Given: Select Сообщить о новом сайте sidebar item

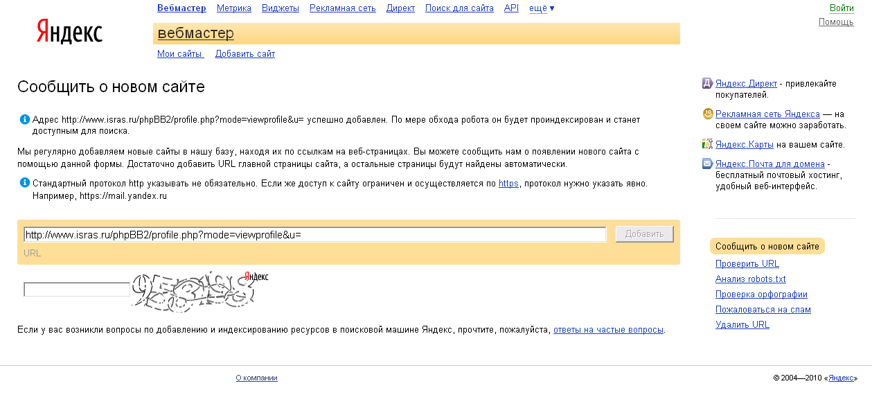Looking at the screenshot, I should coord(767,246).
